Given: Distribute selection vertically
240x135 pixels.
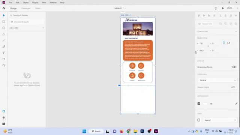Looking at the screenshot, I should point(214,15).
